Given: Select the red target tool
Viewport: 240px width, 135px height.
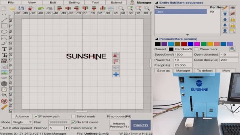Looking at the screenshot, I should [4, 101].
